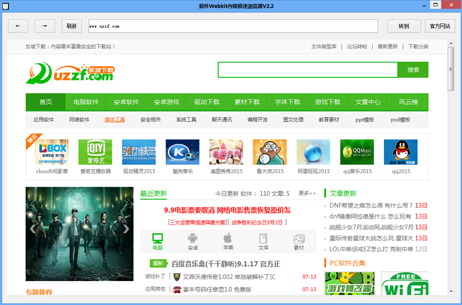462x305 pixels.
Task: Show next slide in movie banner
Action: 126,229
